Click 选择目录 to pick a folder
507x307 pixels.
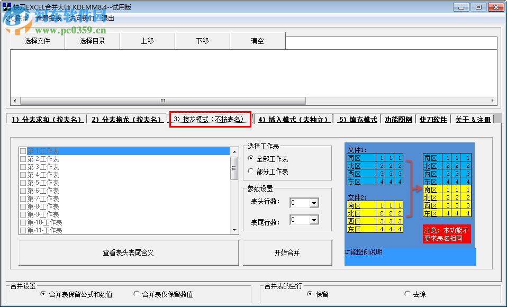(x=92, y=41)
